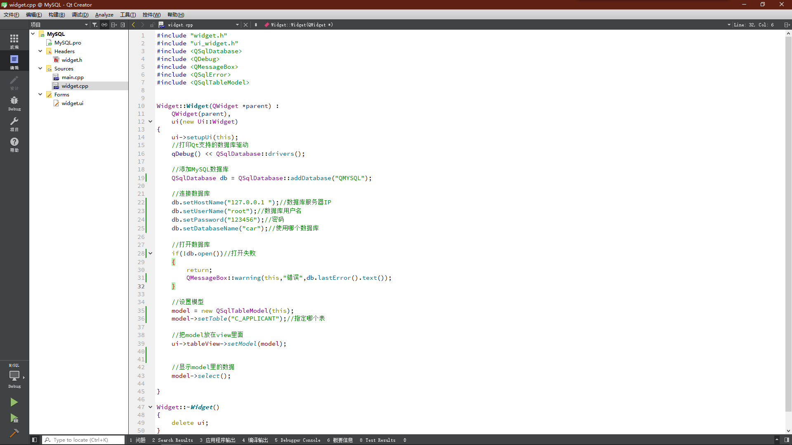Fold the constructor block at line 12
The image size is (792, 445).
click(x=151, y=122)
